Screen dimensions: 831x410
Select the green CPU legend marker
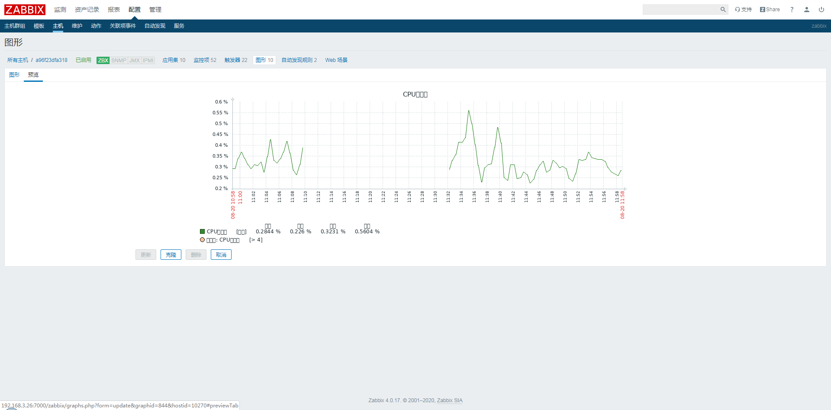click(202, 231)
